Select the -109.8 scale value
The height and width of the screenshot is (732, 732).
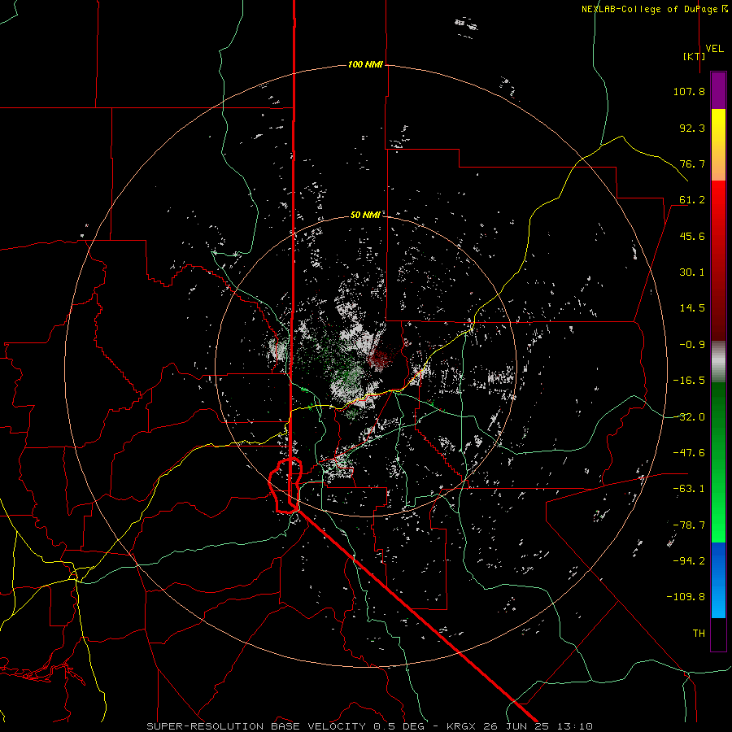686,597
